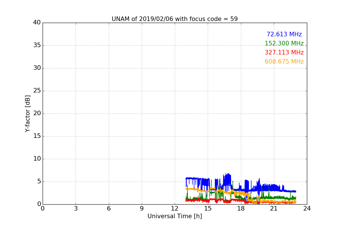Click the x-axis tick label 18
The image size is (341, 227).
(x=241, y=209)
